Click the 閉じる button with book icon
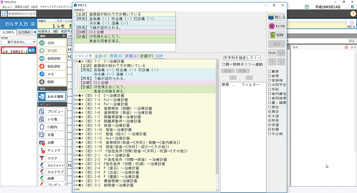Image resolution: width=357 pixels, height=193 pixels. 277,17
